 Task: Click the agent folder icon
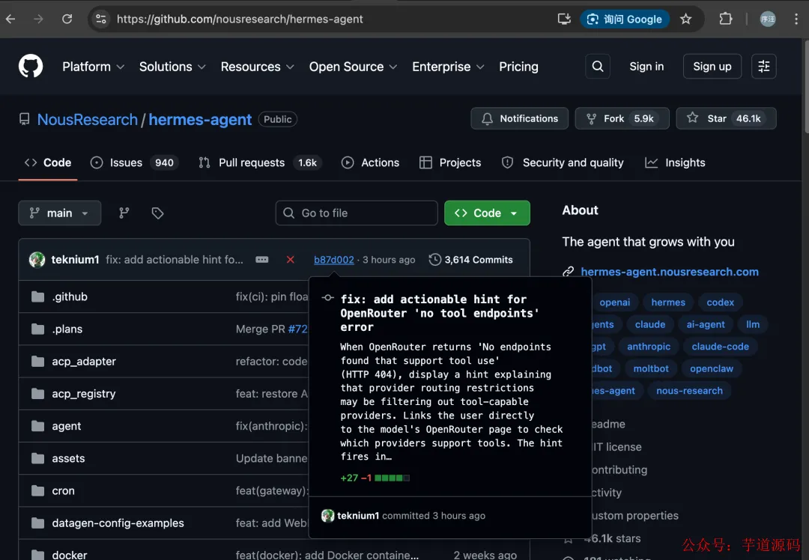pyautogui.click(x=37, y=426)
